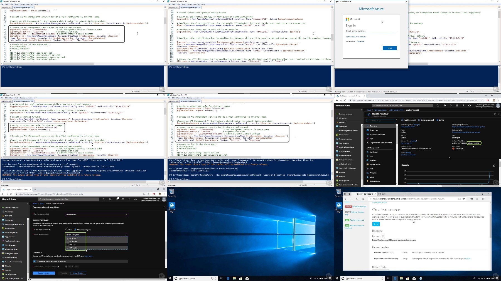
Task: Click Try it button on Create resource page
Action: tap(376, 224)
